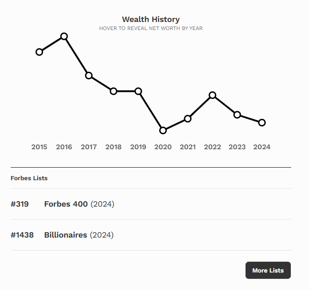
Task: Click the 2020 year axis label
Action: point(163,147)
